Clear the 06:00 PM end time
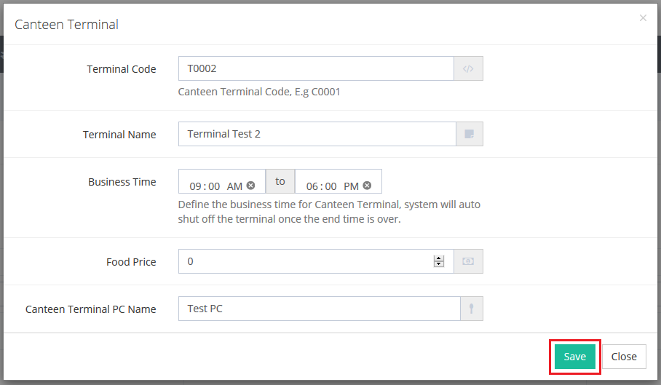 point(367,186)
